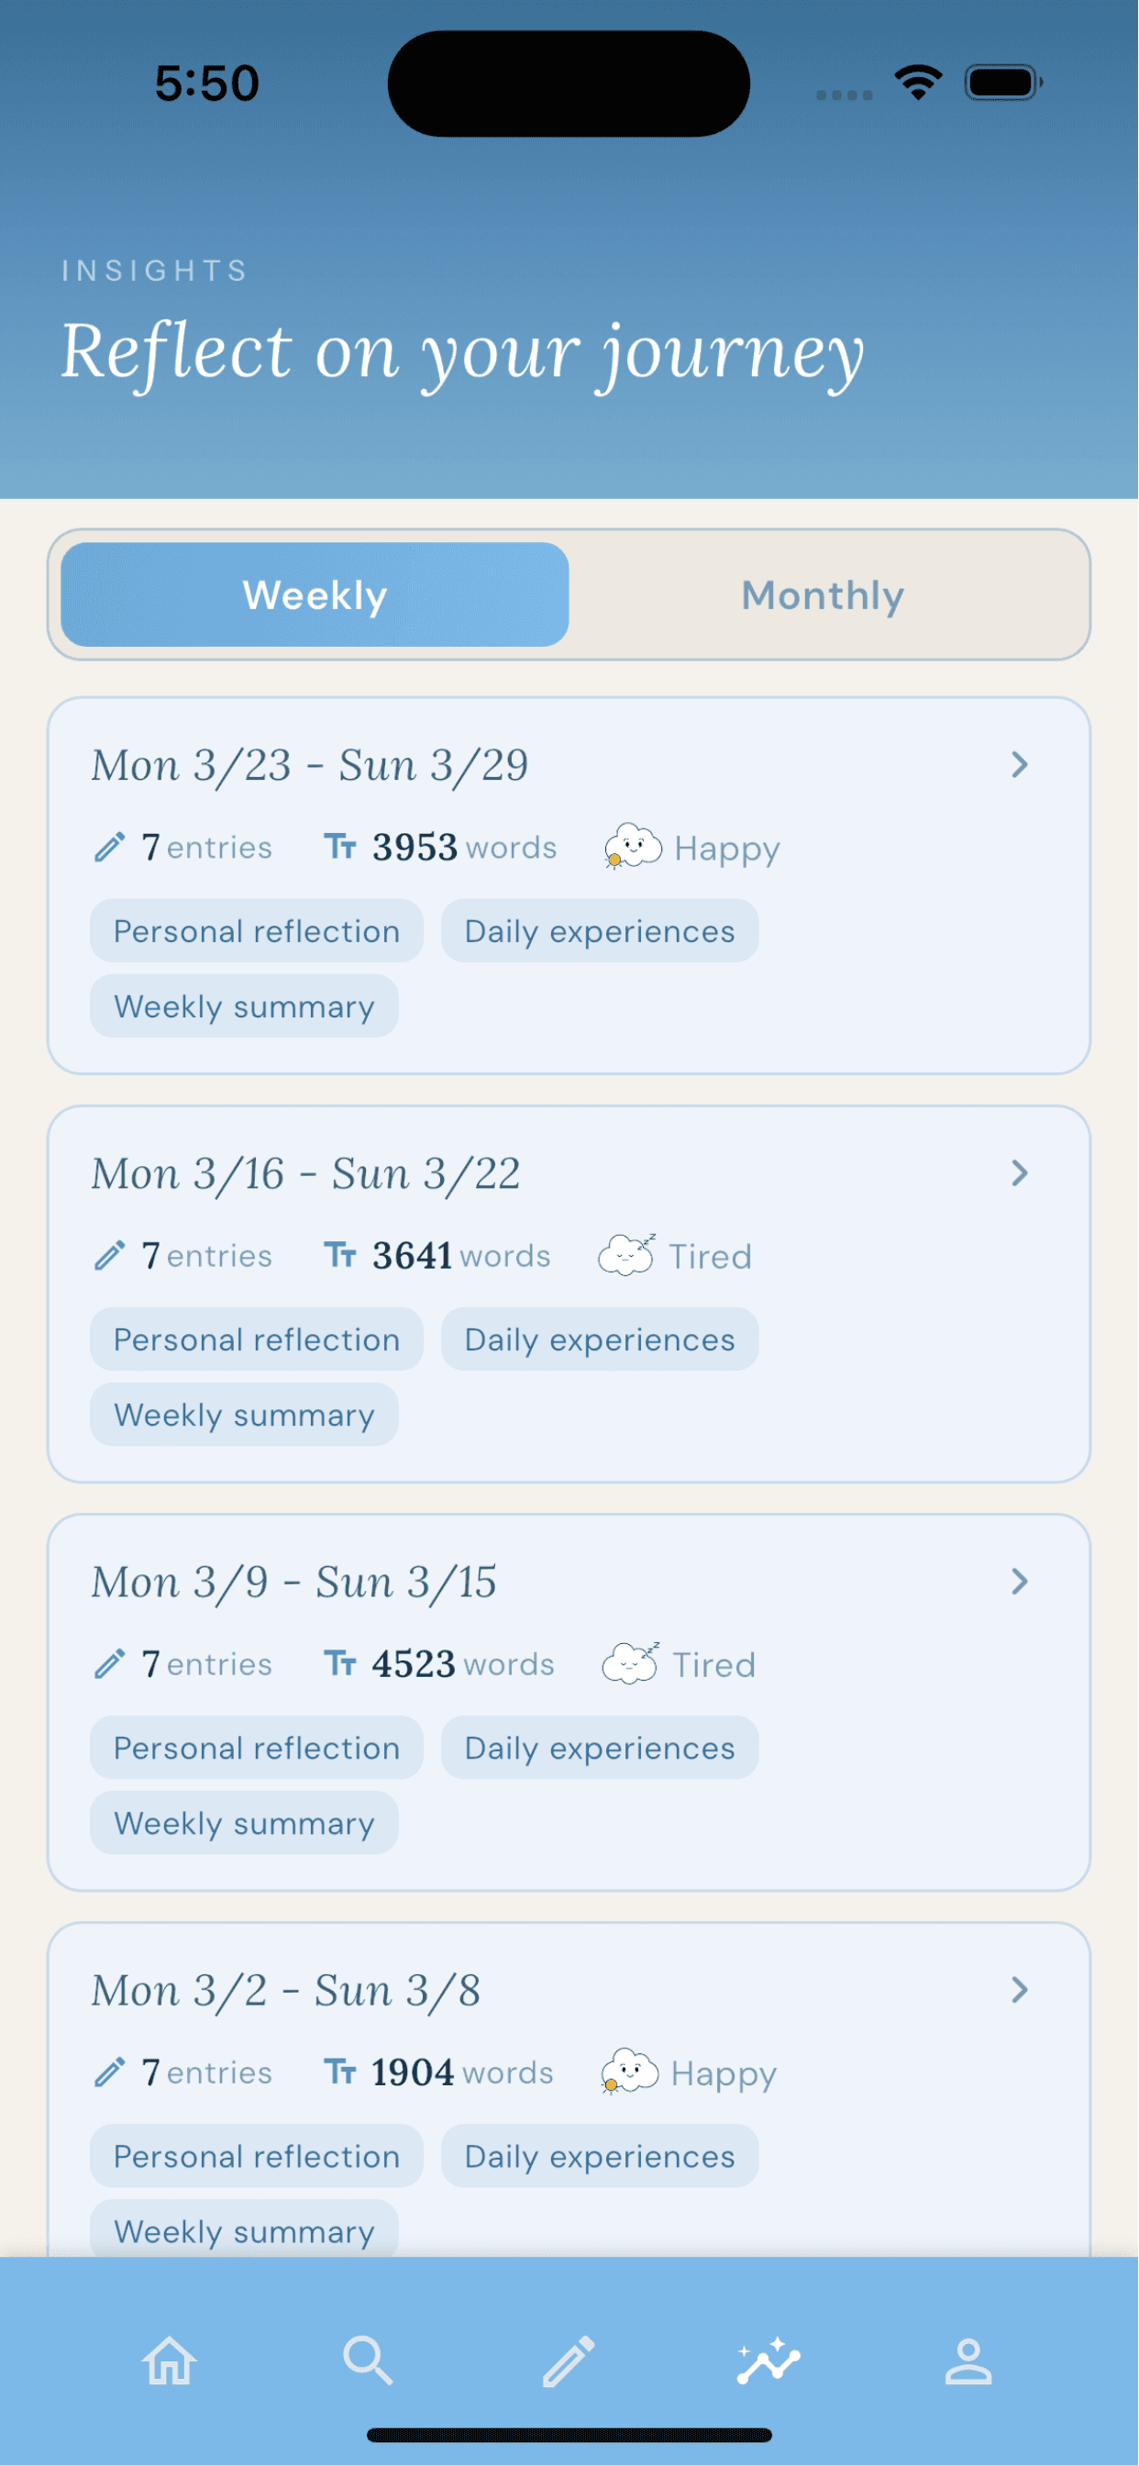This screenshot has width=1139, height=2466.
Task: Expand the Mon 3/16 - Sun 3/22 chevron
Action: 1020,1173
